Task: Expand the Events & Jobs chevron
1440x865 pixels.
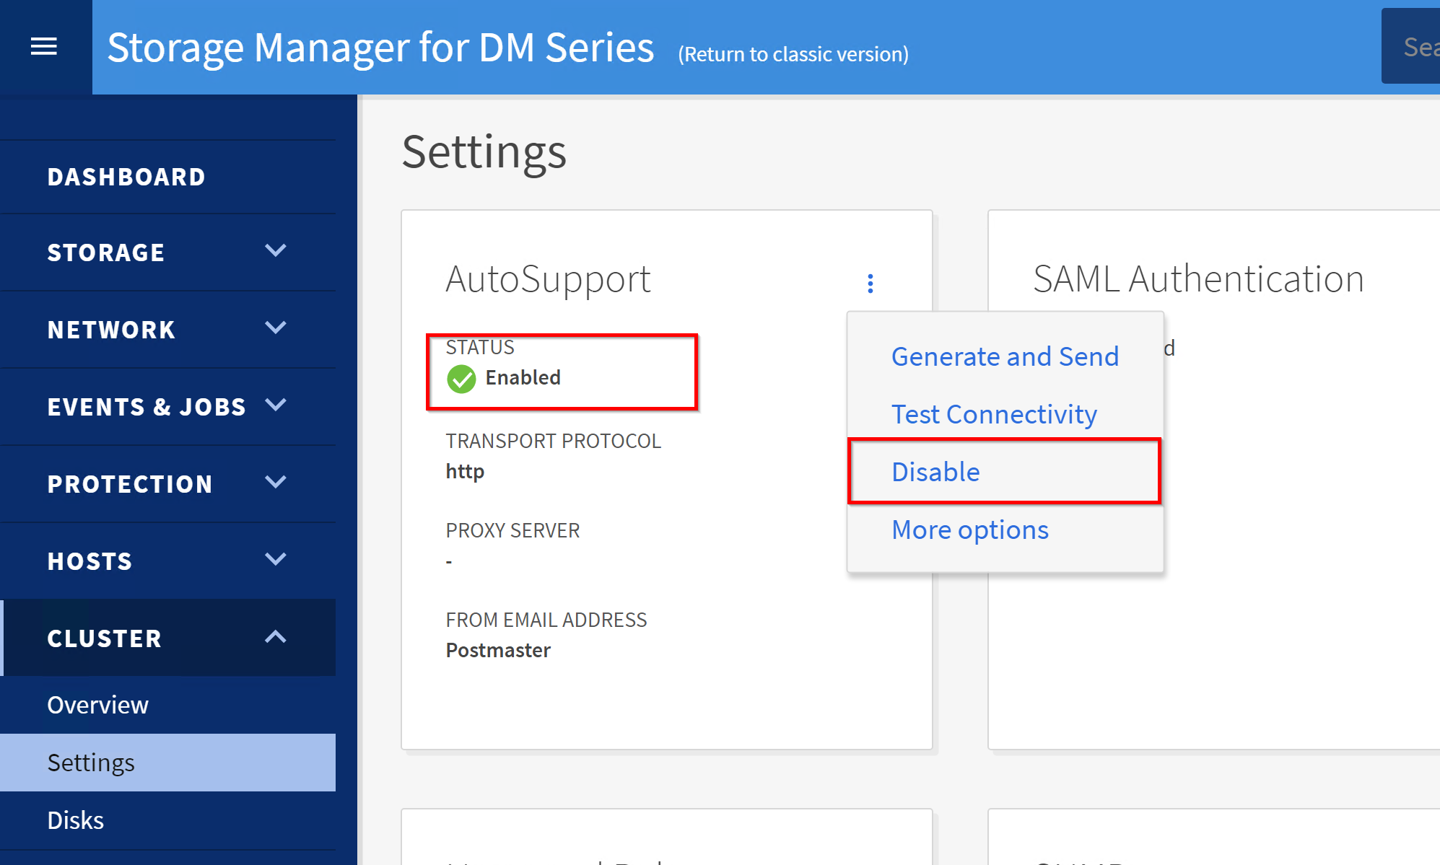Action: click(276, 405)
